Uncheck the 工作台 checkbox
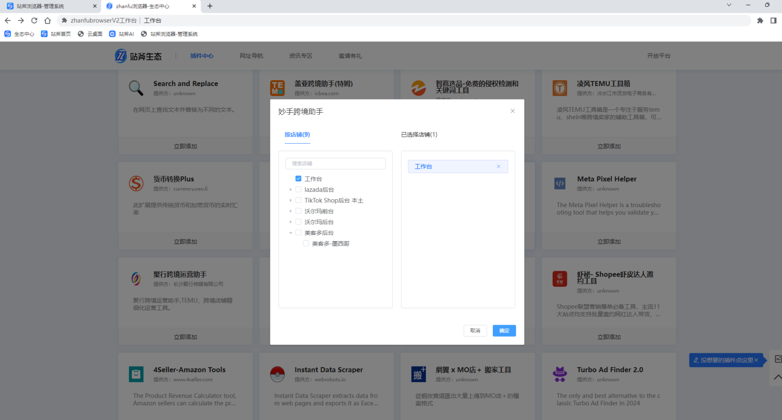The height and width of the screenshot is (420, 782). (x=298, y=179)
